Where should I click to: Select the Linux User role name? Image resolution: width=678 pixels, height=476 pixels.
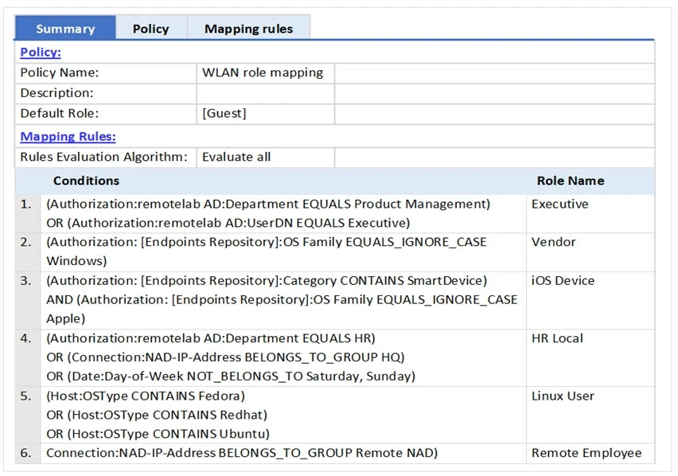[x=563, y=396]
